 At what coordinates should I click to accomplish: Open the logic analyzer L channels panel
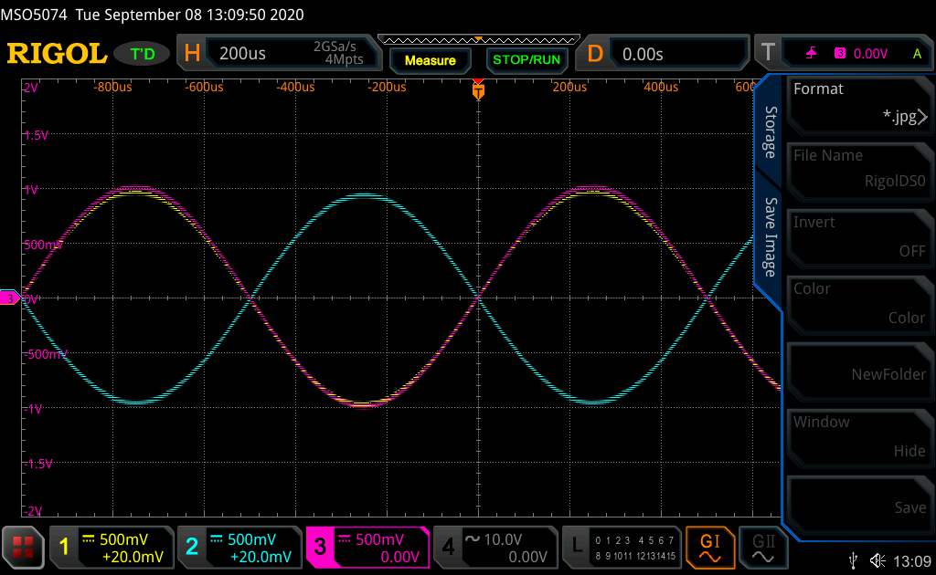(x=621, y=545)
